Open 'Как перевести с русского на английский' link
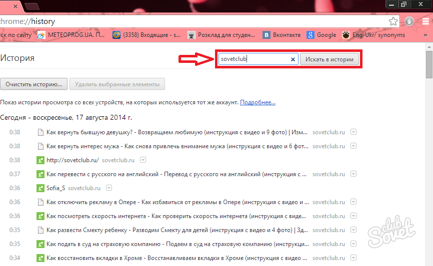This screenshot has height=266, width=433. pos(176,174)
